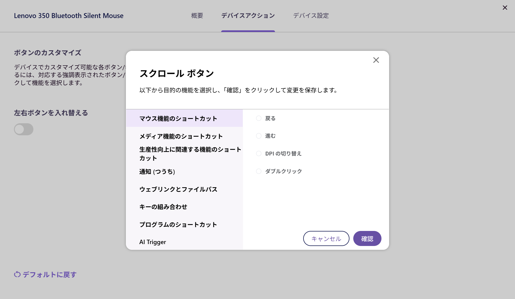Toggle the 左右ボタンを入れ替える switch

[24, 129]
